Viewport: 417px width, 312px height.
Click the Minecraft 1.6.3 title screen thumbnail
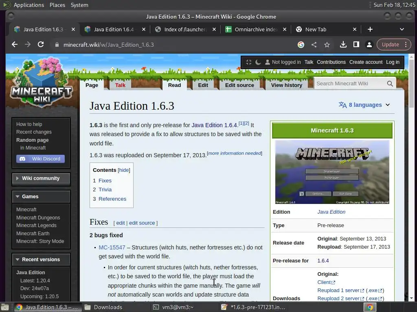click(x=332, y=172)
